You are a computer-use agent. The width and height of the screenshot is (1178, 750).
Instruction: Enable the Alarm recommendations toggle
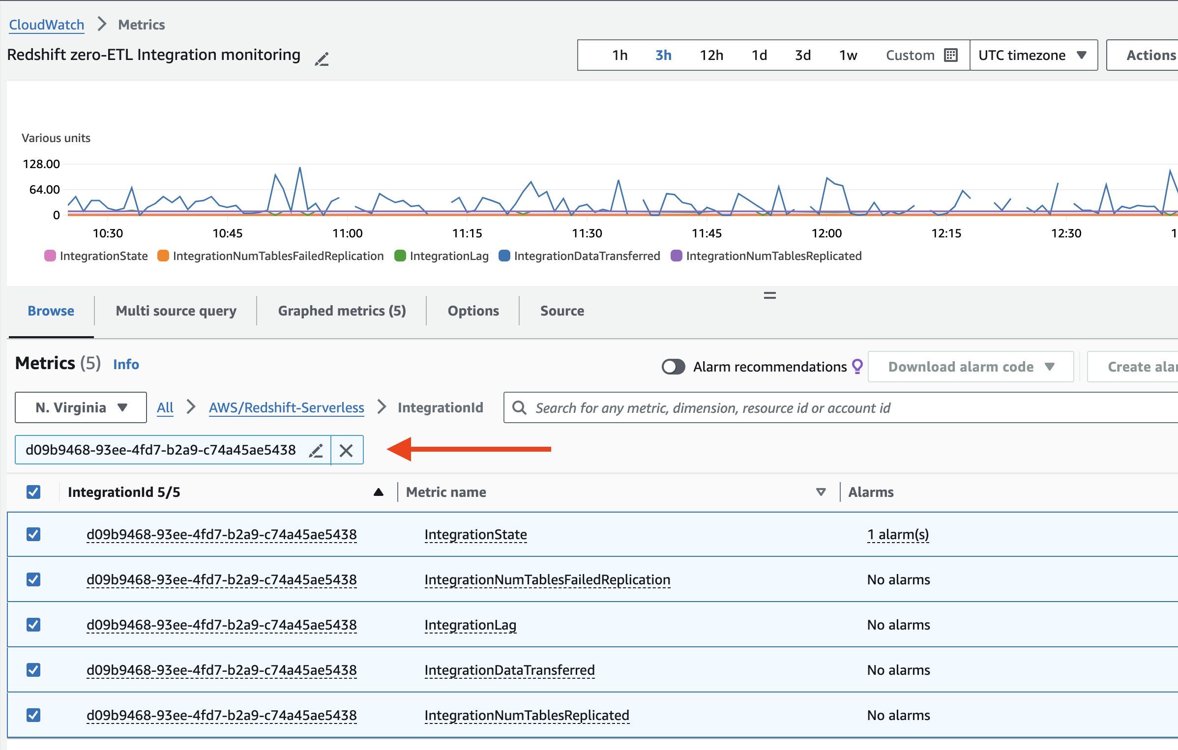(x=673, y=367)
